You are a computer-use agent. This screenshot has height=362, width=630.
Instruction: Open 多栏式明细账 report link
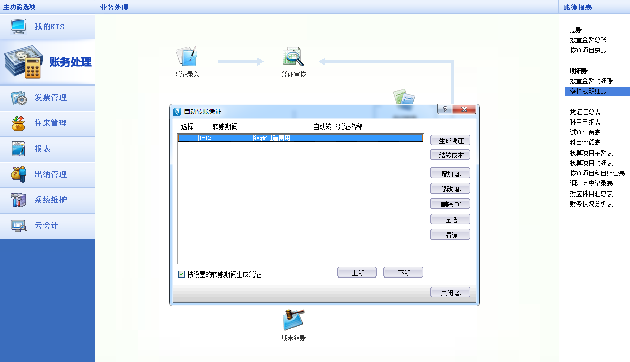pos(588,91)
